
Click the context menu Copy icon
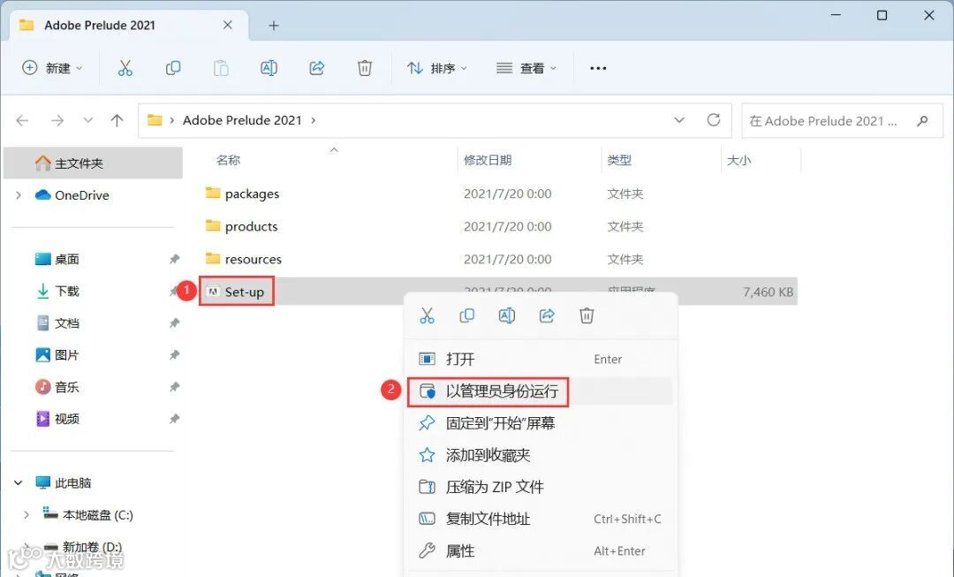click(466, 315)
